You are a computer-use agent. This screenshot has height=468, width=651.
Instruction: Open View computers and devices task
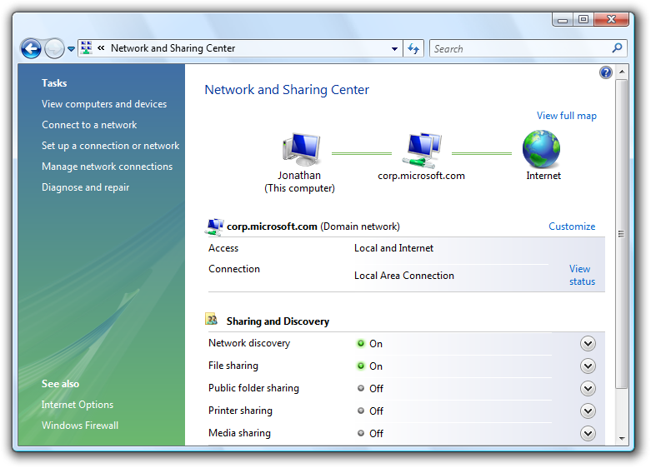tap(104, 104)
